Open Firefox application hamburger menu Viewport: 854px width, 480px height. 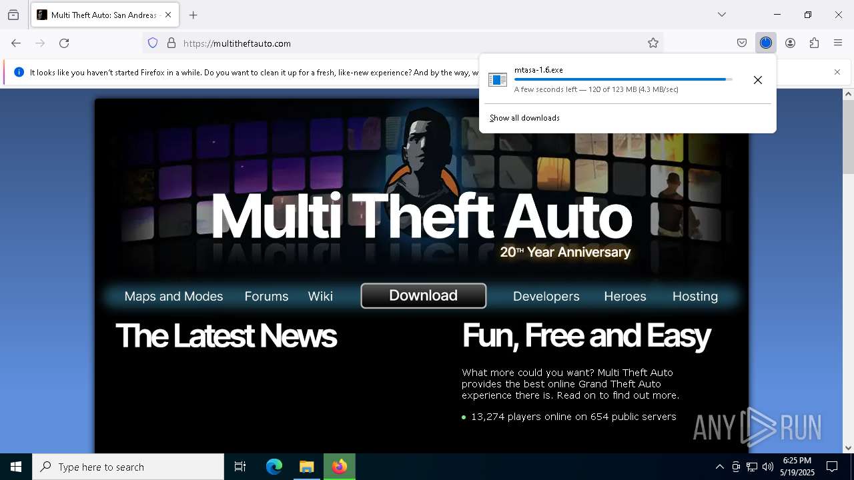pos(838,43)
